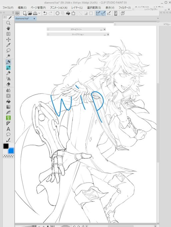The width and height of the screenshot is (171, 227).
Task: Select the green Decoration tool
Action: pos(8,118)
